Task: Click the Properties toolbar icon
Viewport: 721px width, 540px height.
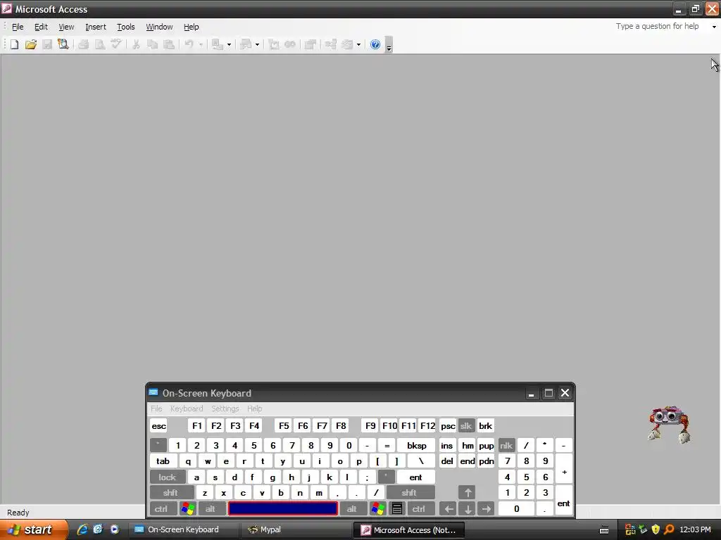Action: coord(311,44)
